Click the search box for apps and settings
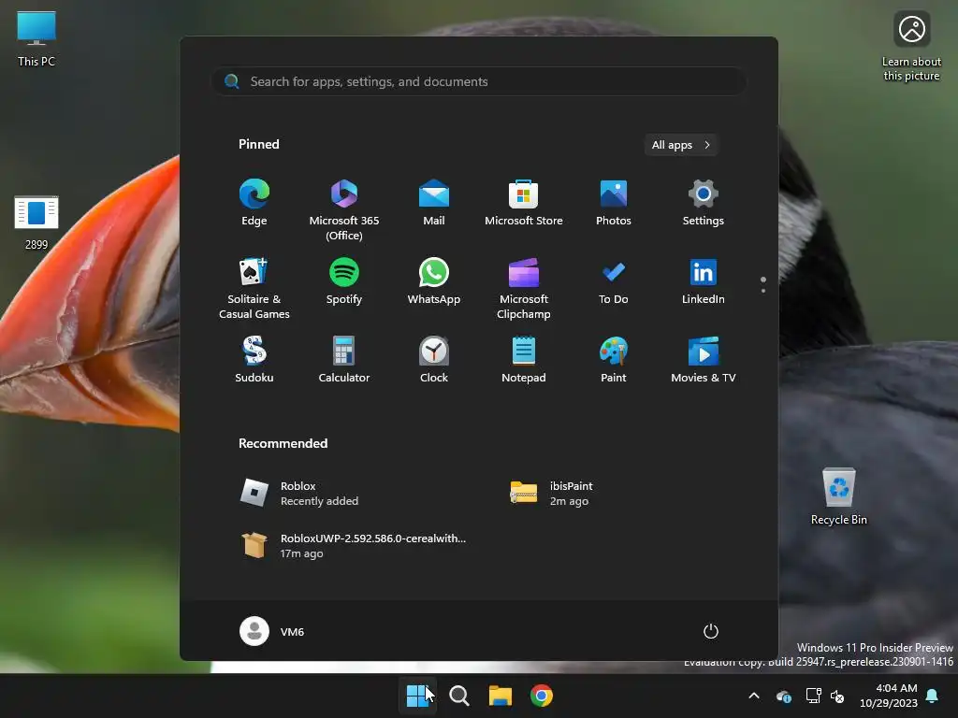This screenshot has width=958, height=718. [479, 81]
